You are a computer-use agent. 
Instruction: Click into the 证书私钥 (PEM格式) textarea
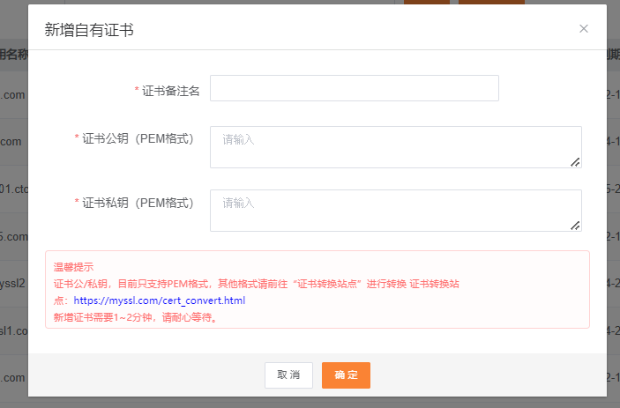[x=395, y=210]
